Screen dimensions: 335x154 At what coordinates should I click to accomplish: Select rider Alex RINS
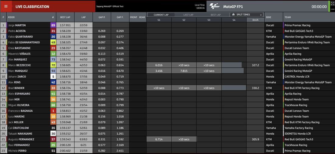click(x=14, y=82)
